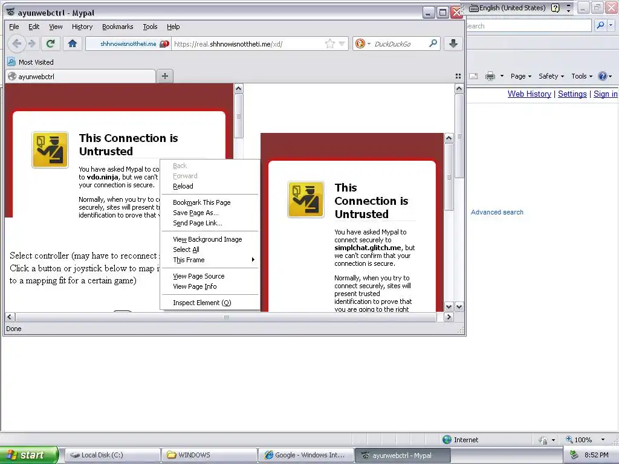
Task: Go to the home page using house icon
Action: (x=73, y=43)
